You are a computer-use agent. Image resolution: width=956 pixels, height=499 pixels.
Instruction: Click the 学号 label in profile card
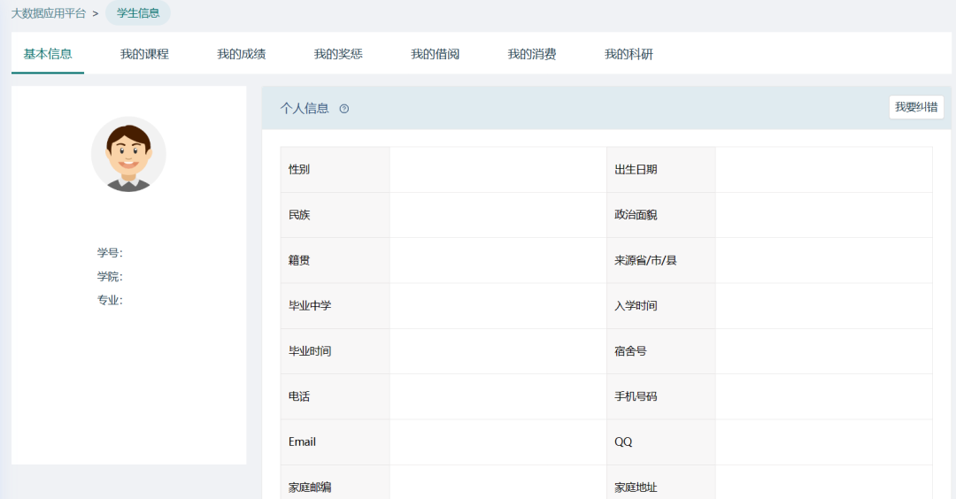pos(110,253)
